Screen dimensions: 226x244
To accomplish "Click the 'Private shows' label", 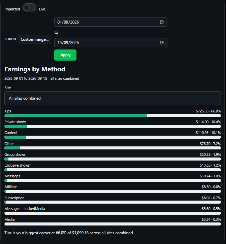I will click(x=15, y=122).
